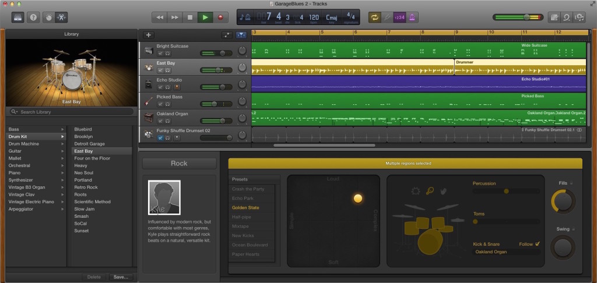The height and width of the screenshot is (283, 597).
Task: Open the tempo 120 bpm display
Action: (x=314, y=17)
